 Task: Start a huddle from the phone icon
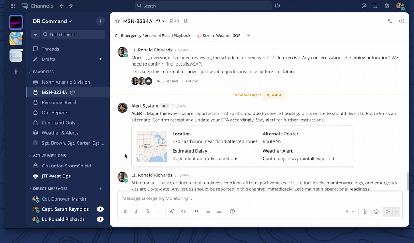(390, 21)
